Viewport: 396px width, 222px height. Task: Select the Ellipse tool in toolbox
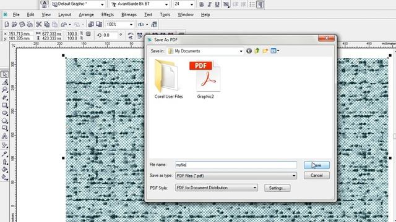pos(4,113)
